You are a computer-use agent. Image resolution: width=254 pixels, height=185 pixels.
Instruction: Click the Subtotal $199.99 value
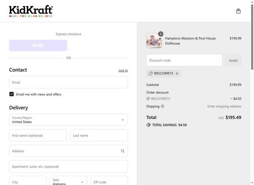[235, 85]
